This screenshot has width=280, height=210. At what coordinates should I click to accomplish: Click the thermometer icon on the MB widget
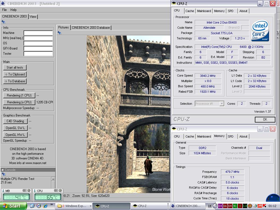(x=3, y=191)
